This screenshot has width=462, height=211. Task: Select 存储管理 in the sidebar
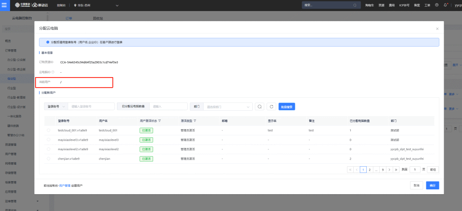point(11,173)
